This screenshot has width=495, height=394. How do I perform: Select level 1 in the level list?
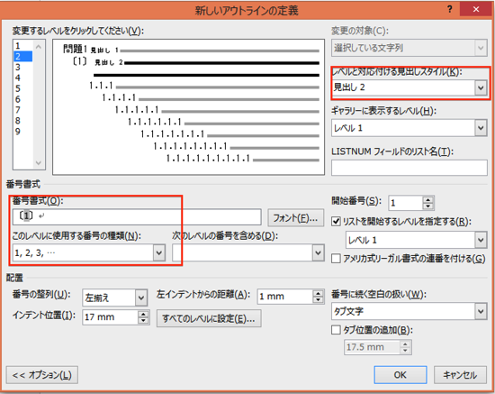click(x=22, y=46)
